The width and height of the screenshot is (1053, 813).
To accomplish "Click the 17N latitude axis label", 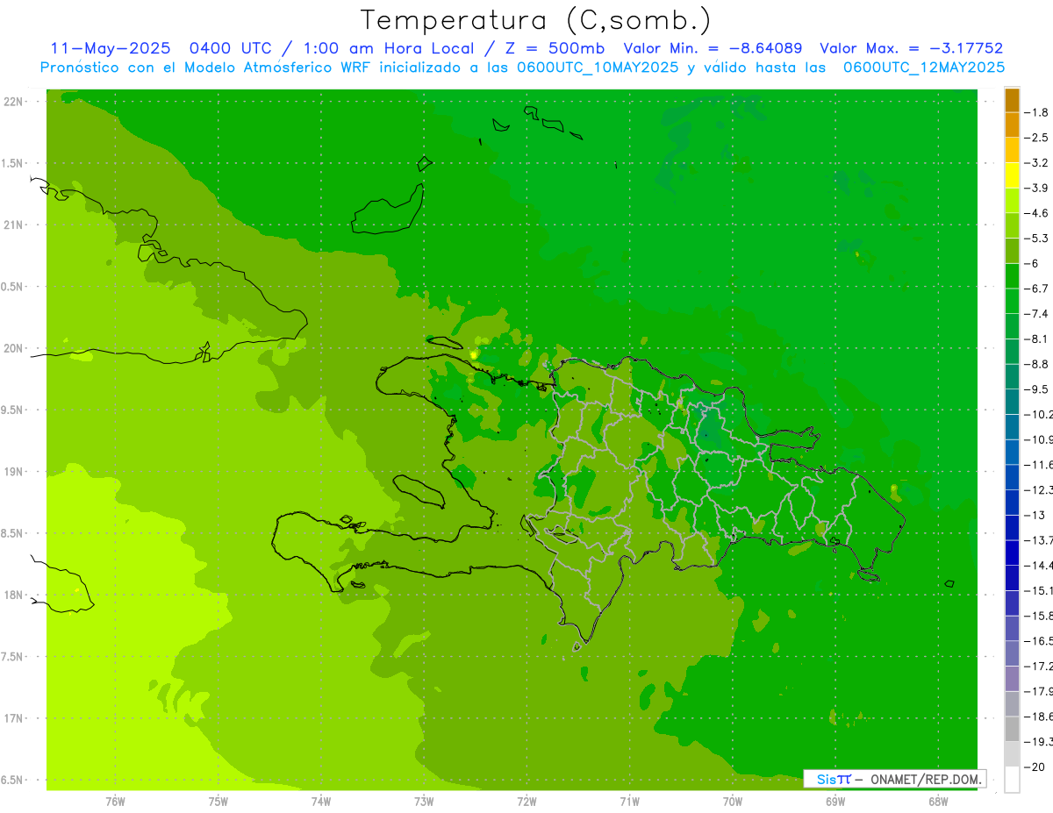I will point(15,718).
